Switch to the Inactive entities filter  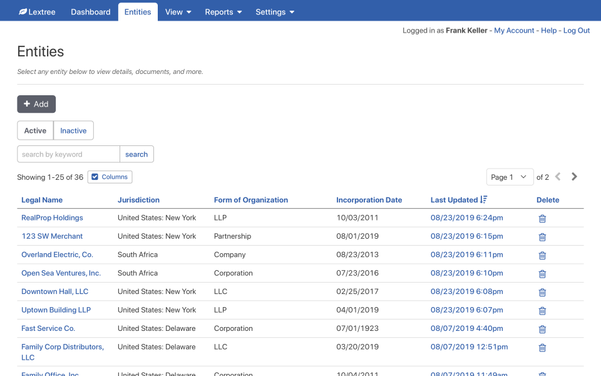[73, 130]
